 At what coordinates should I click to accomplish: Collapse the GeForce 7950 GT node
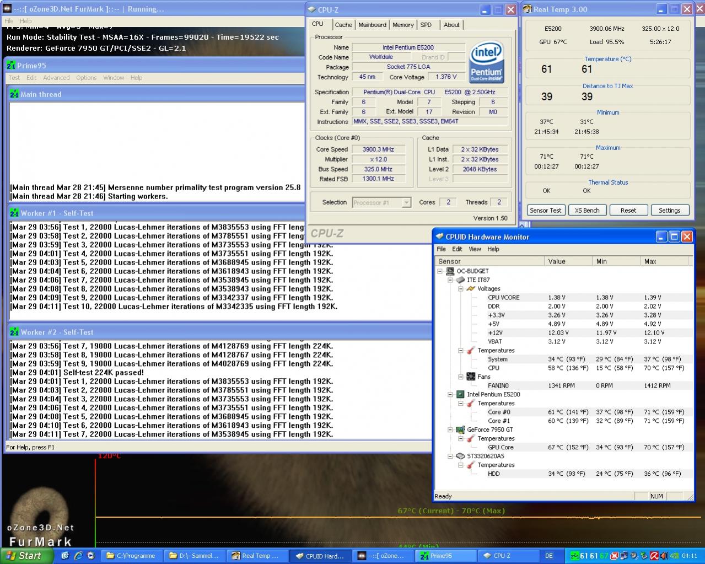point(450,429)
